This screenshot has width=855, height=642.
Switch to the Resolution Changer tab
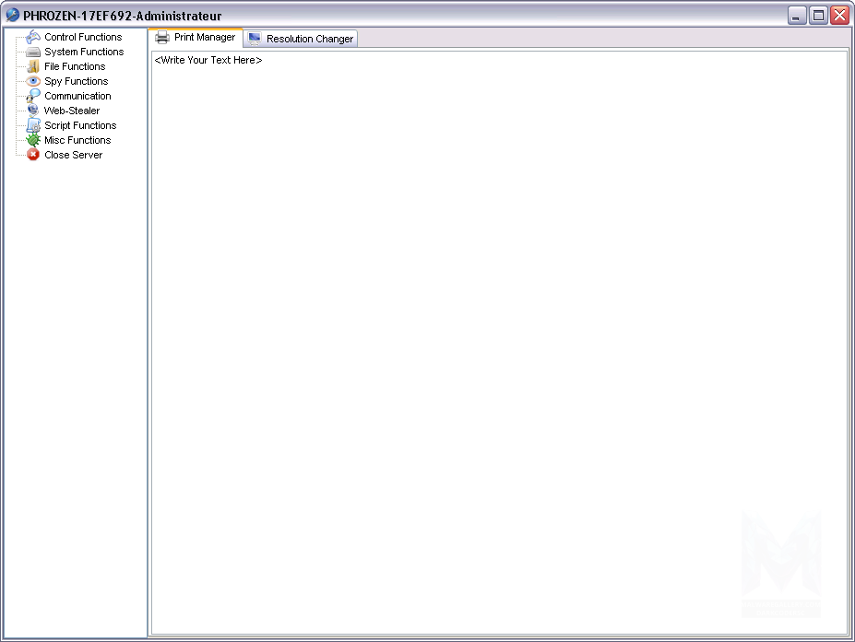[x=310, y=39]
